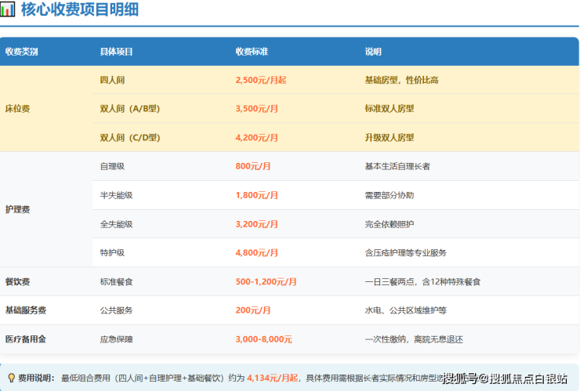Viewport: 580px width, 391px height.
Task: Click the 3,500元/月 price
Action: tap(257, 109)
